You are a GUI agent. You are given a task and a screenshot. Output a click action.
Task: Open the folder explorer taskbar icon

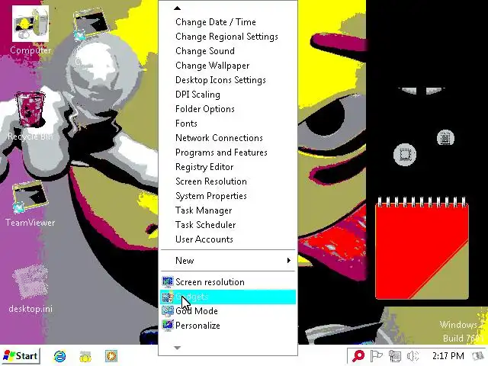pyautogui.click(x=85, y=356)
